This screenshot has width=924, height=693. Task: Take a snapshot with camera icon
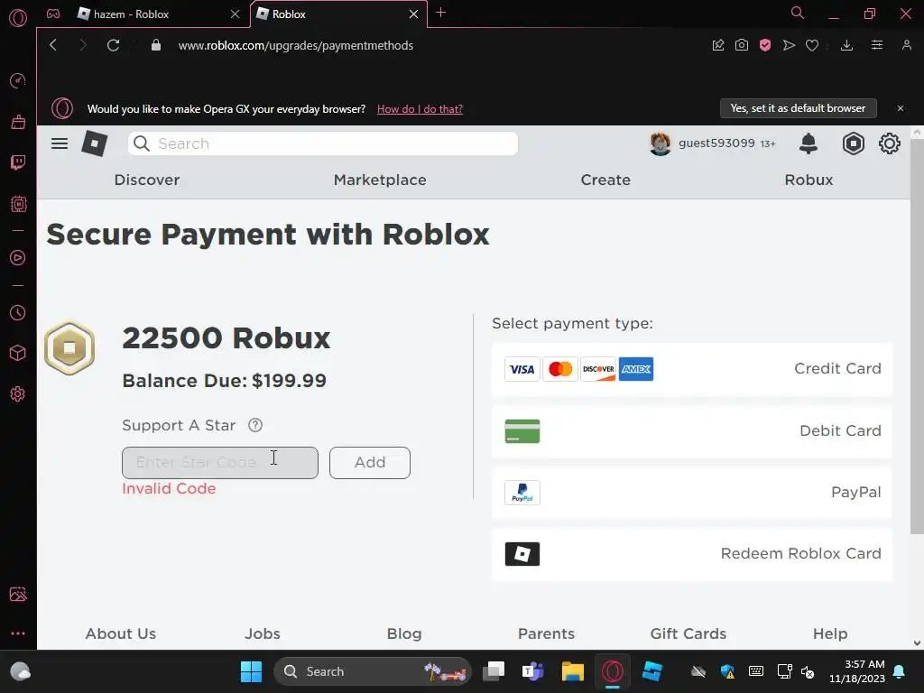[x=742, y=45]
